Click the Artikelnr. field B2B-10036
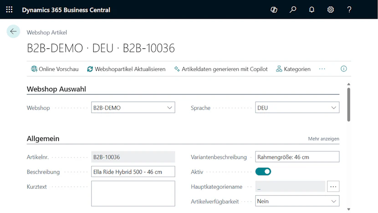The image size is (378, 213). [x=133, y=157]
